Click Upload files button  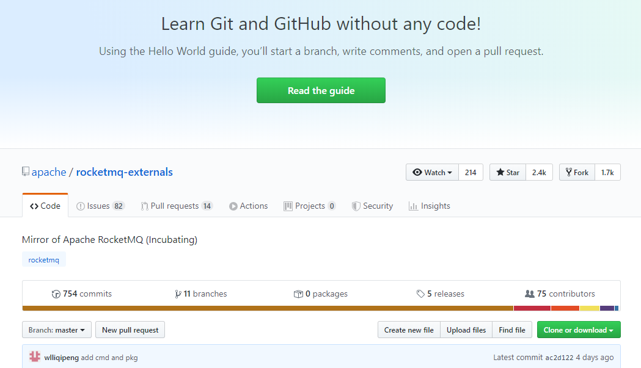pos(466,330)
